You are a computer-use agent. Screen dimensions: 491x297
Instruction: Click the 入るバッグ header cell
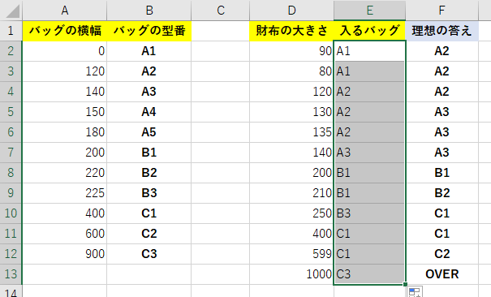click(369, 31)
